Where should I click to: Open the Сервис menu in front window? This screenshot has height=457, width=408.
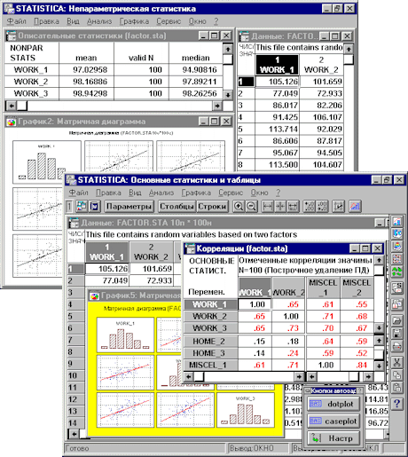[x=231, y=193]
